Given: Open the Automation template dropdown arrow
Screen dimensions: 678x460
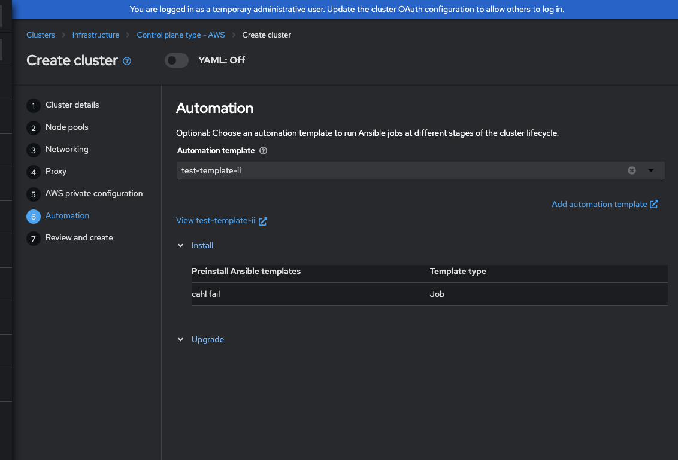Looking at the screenshot, I should [651, 170].
